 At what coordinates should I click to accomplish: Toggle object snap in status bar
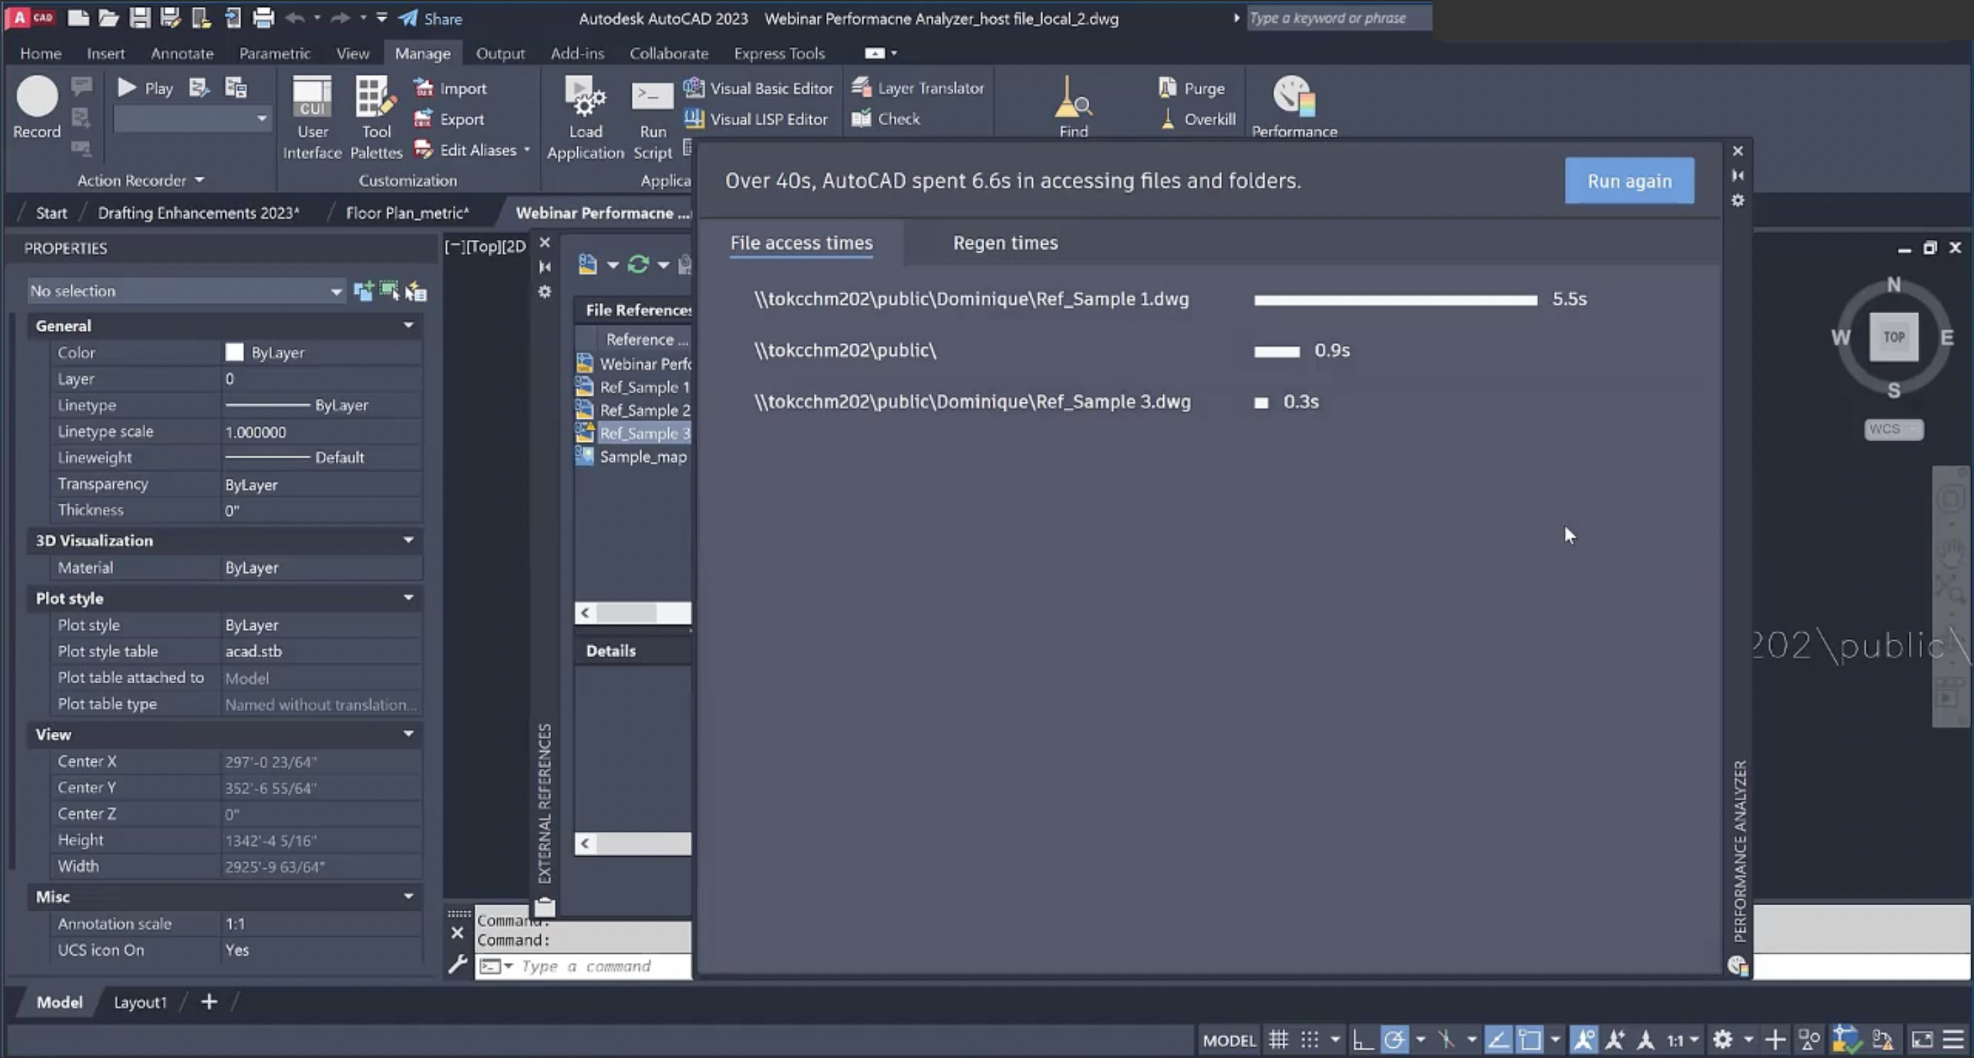[1530, 1039]
